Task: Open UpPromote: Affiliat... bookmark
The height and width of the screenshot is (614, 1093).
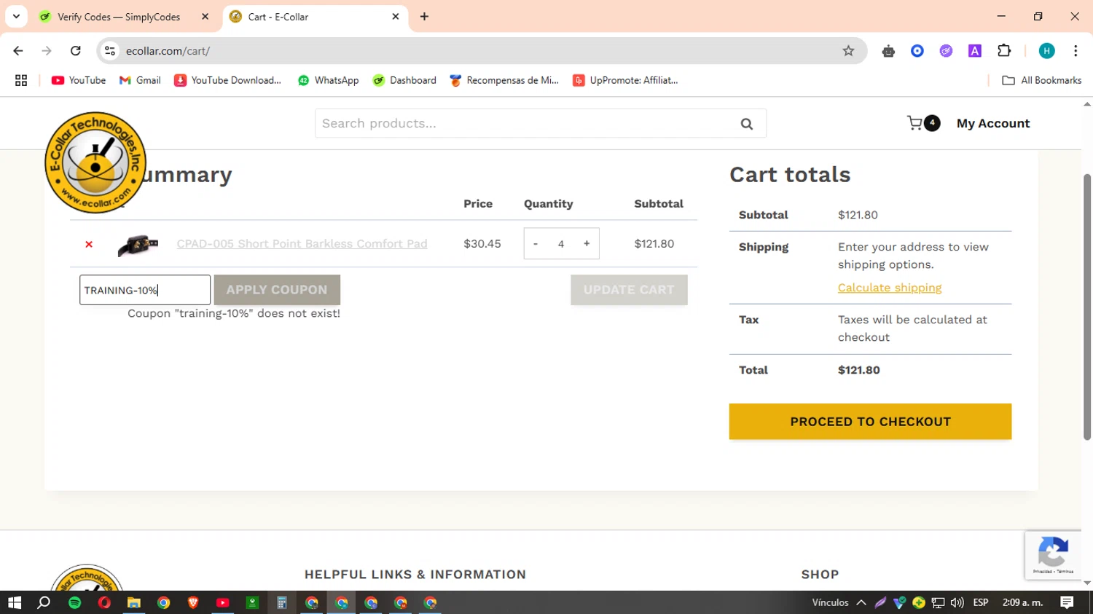Action: tap(626, 80)
